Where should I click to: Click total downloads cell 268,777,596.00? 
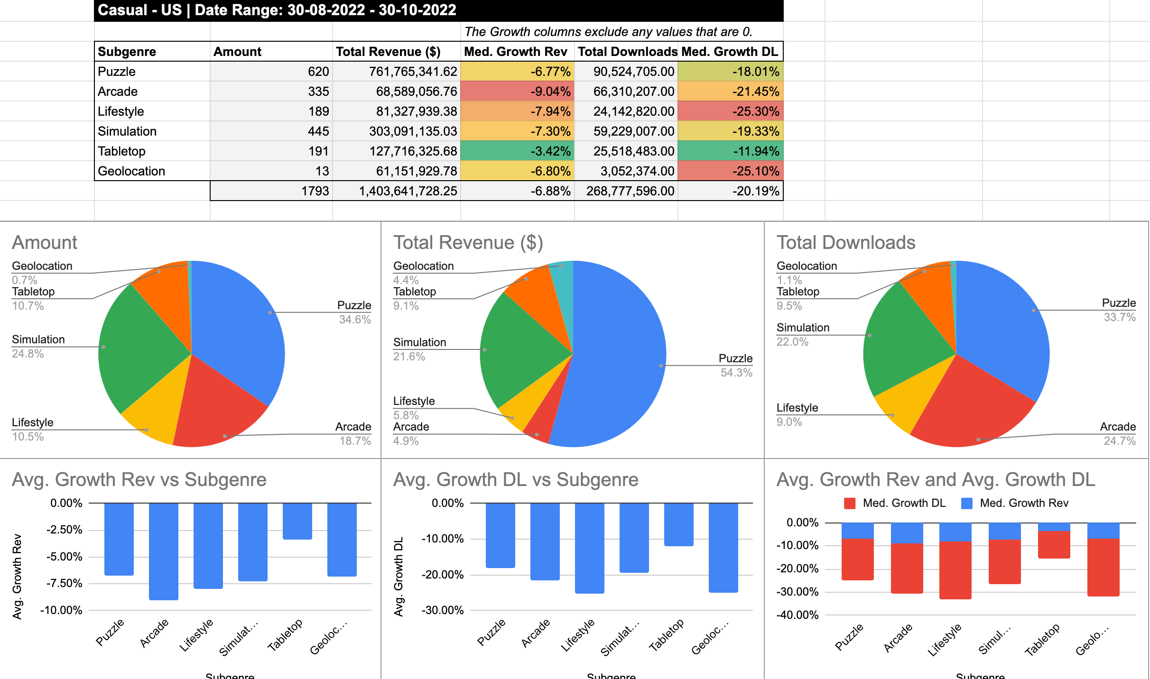click(626, 191)
